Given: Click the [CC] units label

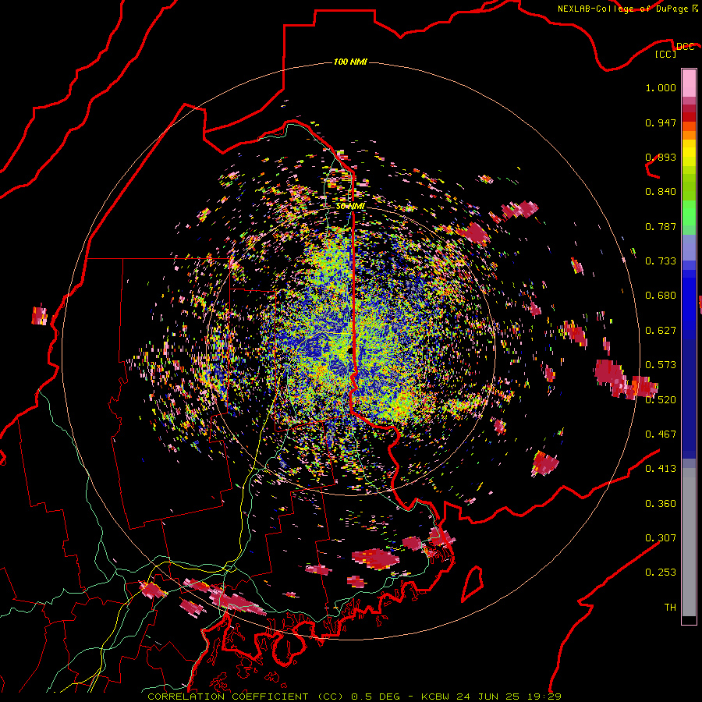Looking at the screenshot, I should click(x=666, y=54).
